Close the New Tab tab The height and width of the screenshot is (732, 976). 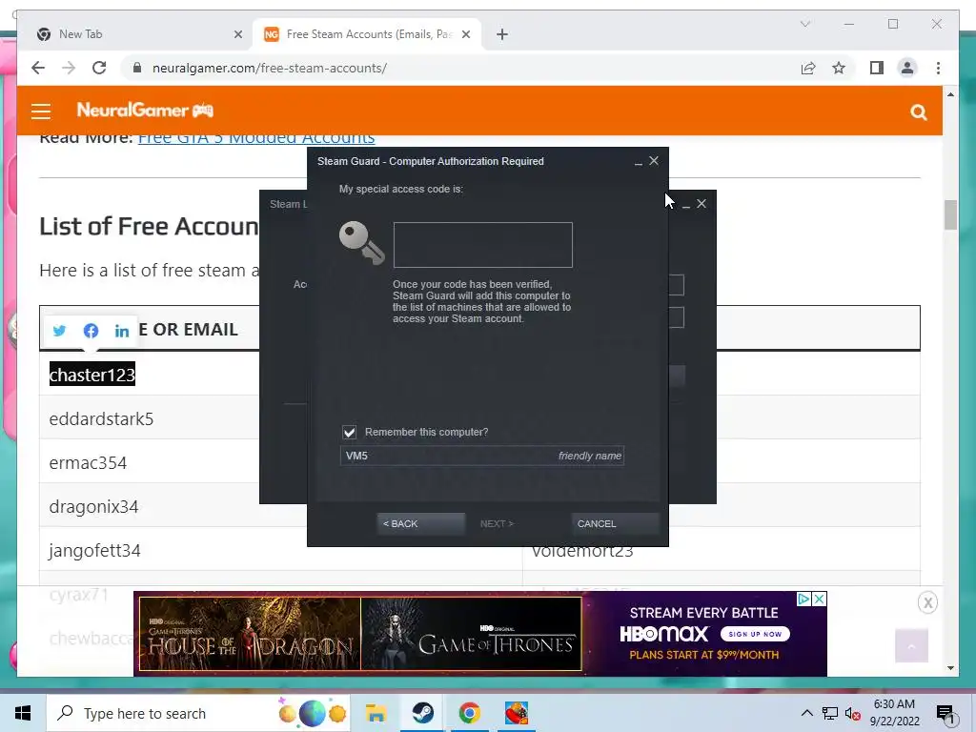(x=237, y=34)
